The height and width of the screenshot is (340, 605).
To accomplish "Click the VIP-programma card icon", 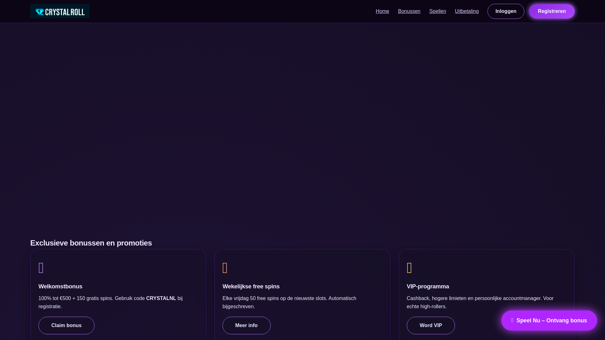I will pyautogui.click(x=409, y=268).
